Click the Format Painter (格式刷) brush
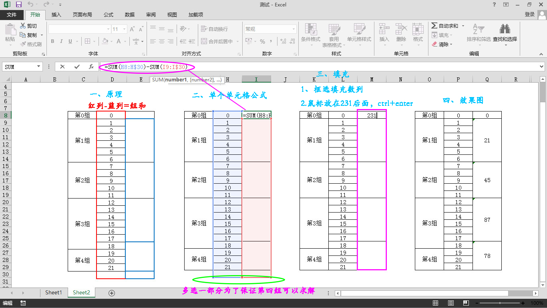This screenshot has height=308, width=547. (x=31, y=44)
